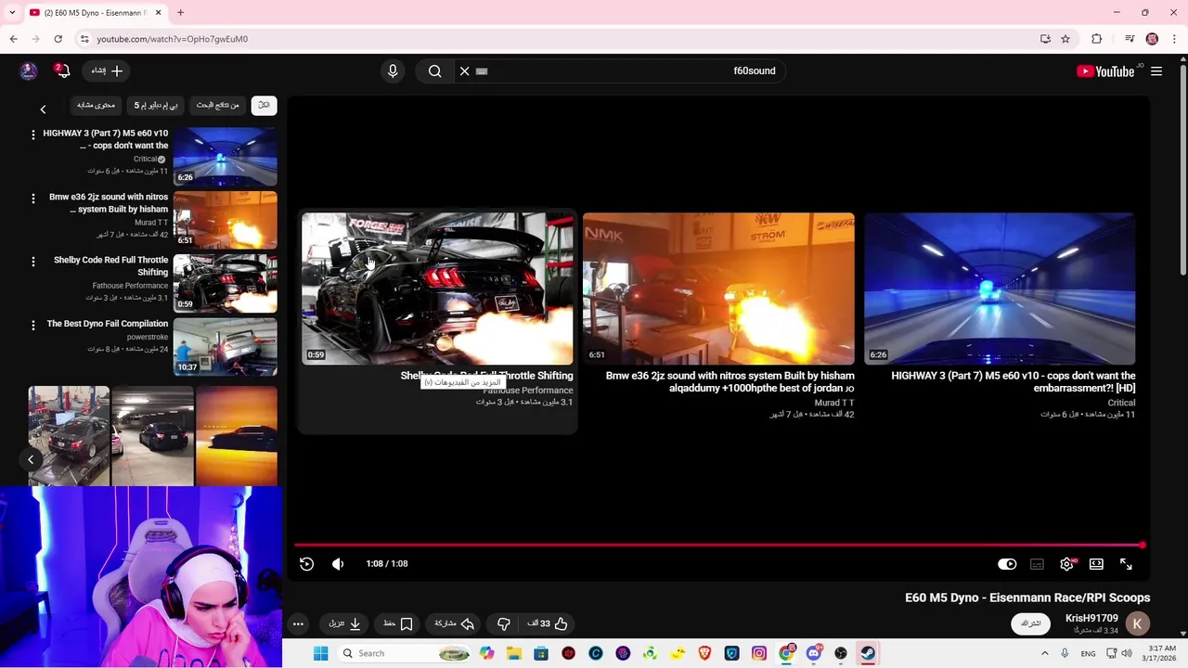1188x668 pixels.
Task: Select the 'محتوى مشابه' chip
Action: coord(96,105)
